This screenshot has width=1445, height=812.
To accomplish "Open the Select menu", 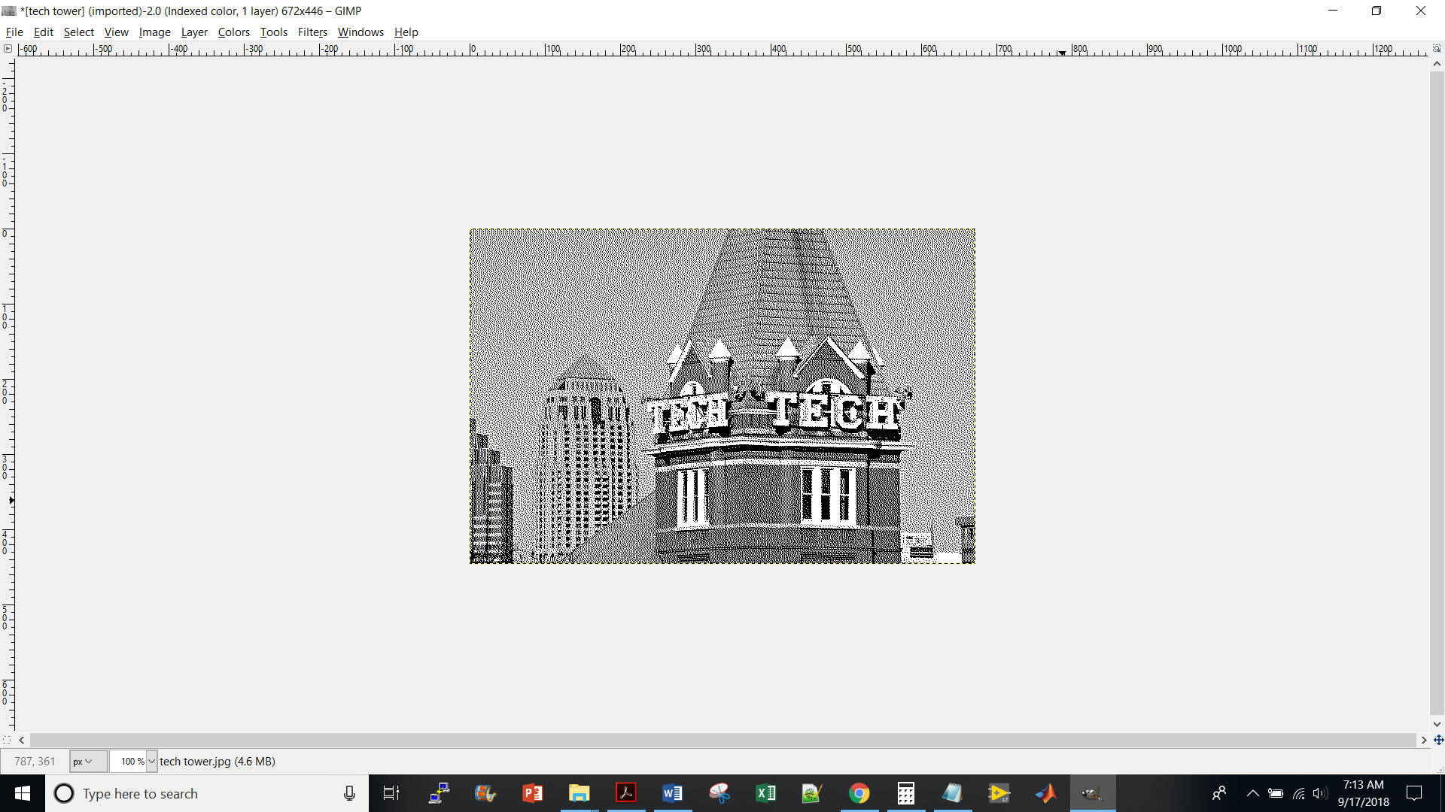I will (78, 32).
